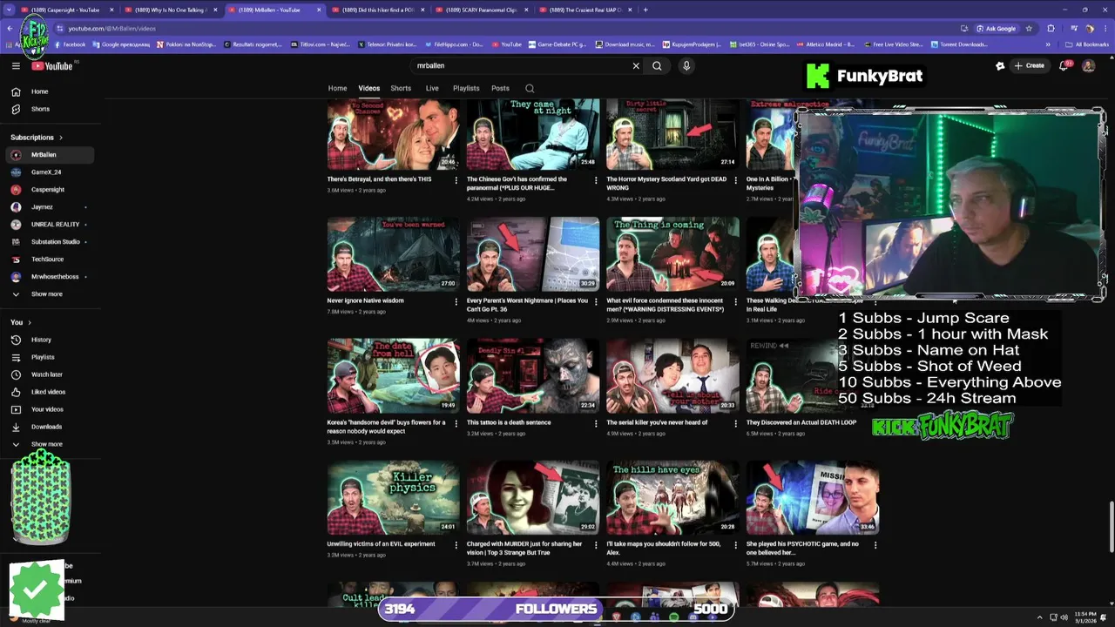Expand Show more under Subscriptions
Image resolution: width=1115 pixels, height=627 pixels.
[x=47, y=294]
